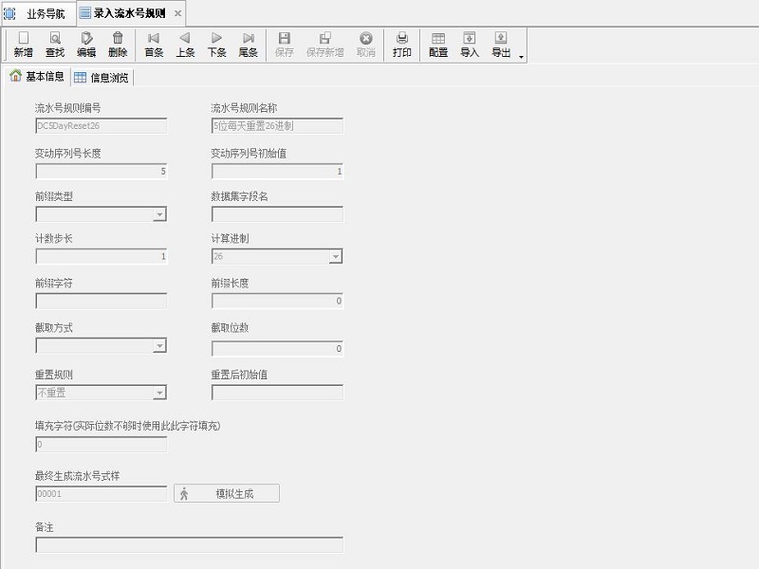Click the 计数步长 input field
The height and width of the screenshot is (569, 759).
pos(102,256)
